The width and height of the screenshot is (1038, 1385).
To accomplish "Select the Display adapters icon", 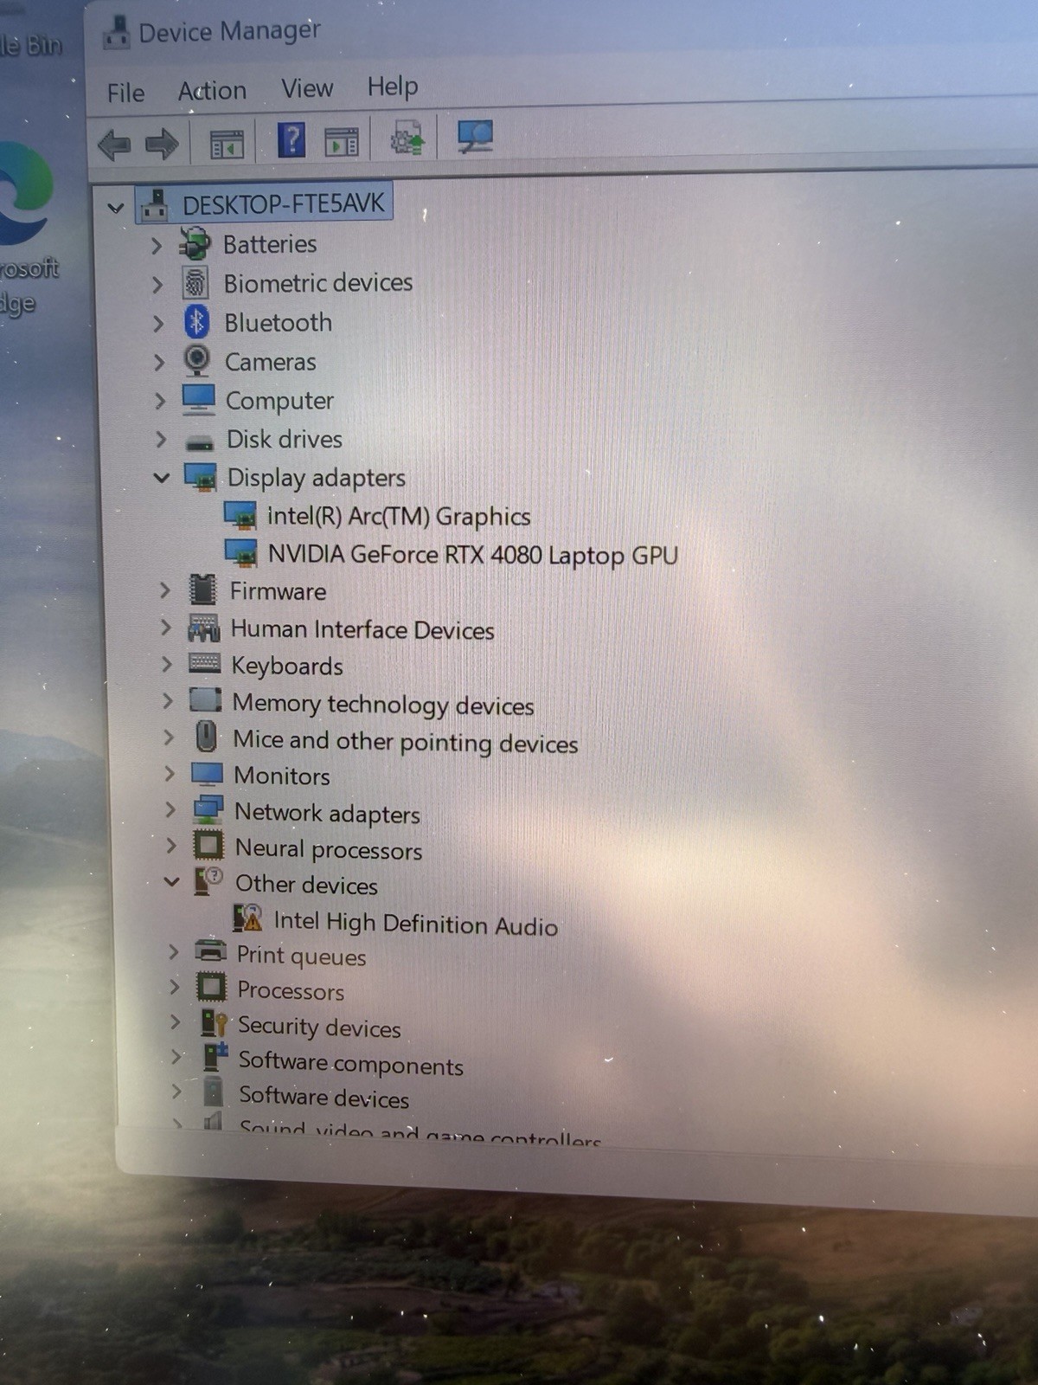I will point(201,477).
